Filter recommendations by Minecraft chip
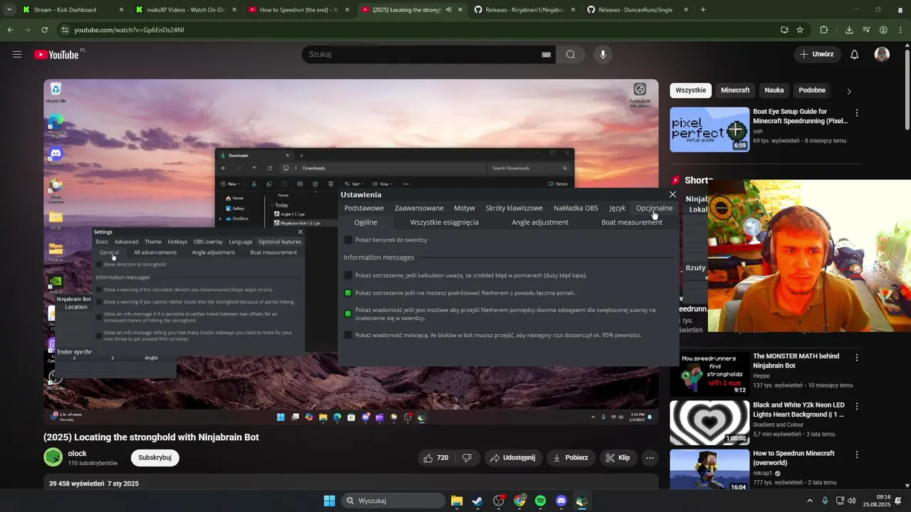 coord(735,90)
